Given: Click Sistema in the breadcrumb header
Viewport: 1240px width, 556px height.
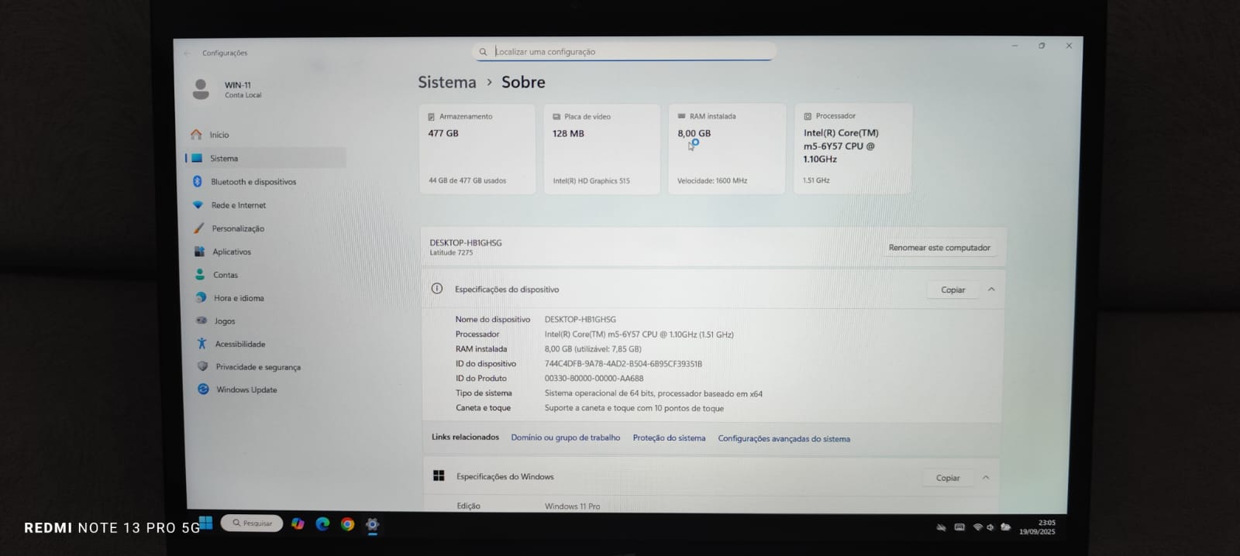Looking at the screenshot, I should pos(447,82).
